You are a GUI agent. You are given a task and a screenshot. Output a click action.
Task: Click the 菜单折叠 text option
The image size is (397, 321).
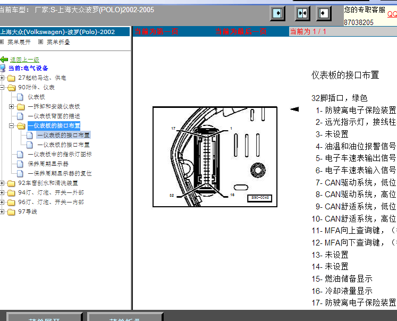pyautogui.click(x=58, y=42)
